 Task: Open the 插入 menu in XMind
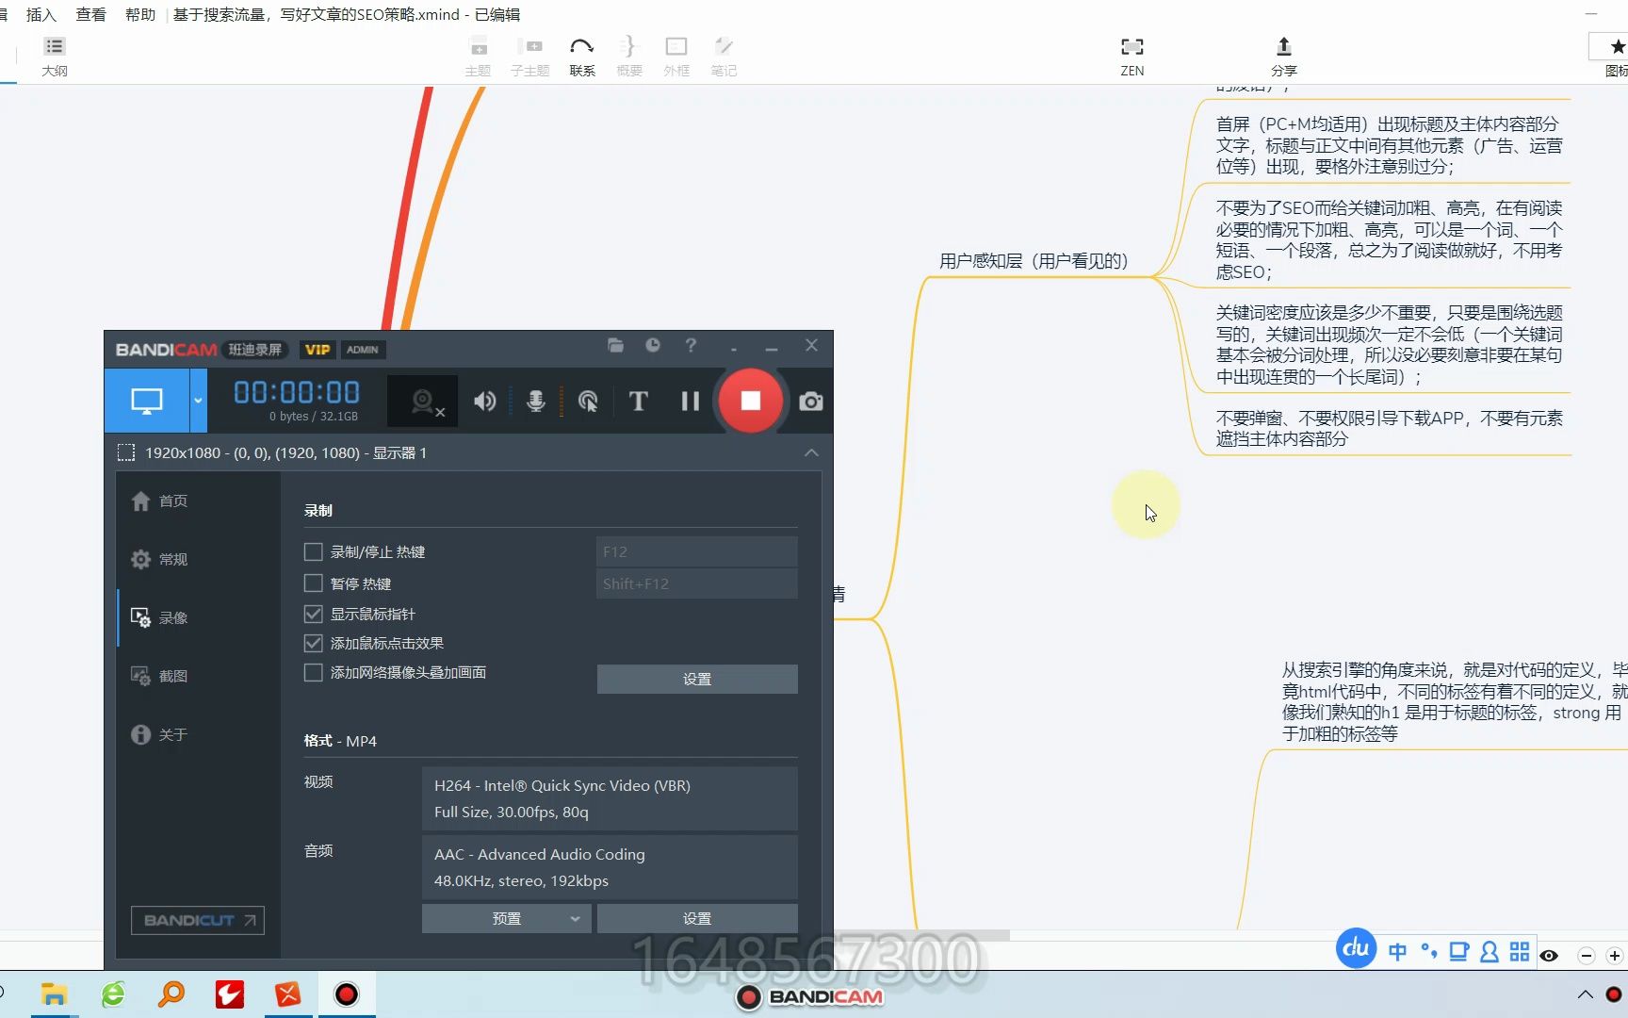(x=41, y=14)
